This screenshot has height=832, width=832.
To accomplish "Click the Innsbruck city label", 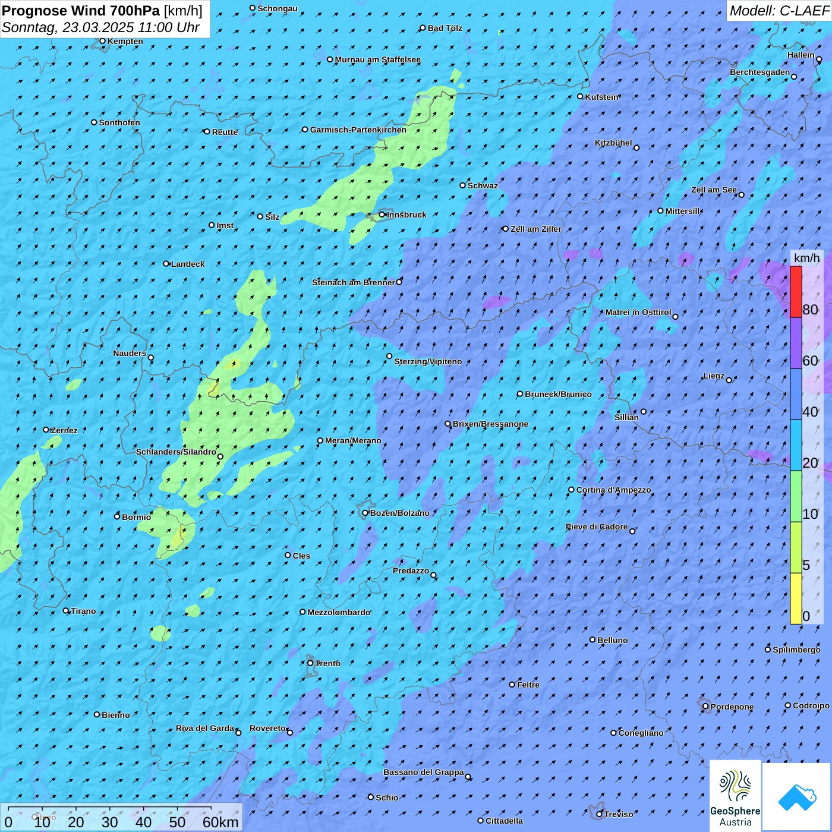I will tap(406, 215).
